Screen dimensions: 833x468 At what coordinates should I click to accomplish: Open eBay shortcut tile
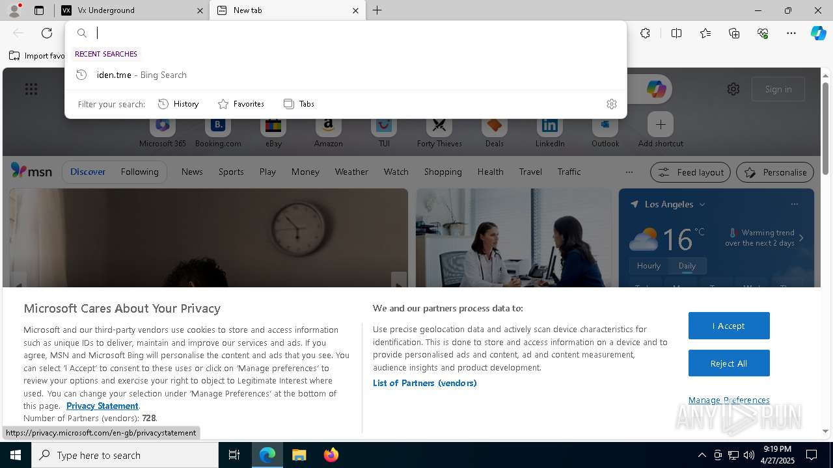click(273, 132)
